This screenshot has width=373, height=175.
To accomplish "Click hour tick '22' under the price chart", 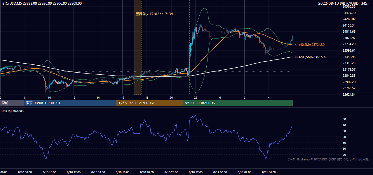I will pyautogui.click(x=196, y=97).
